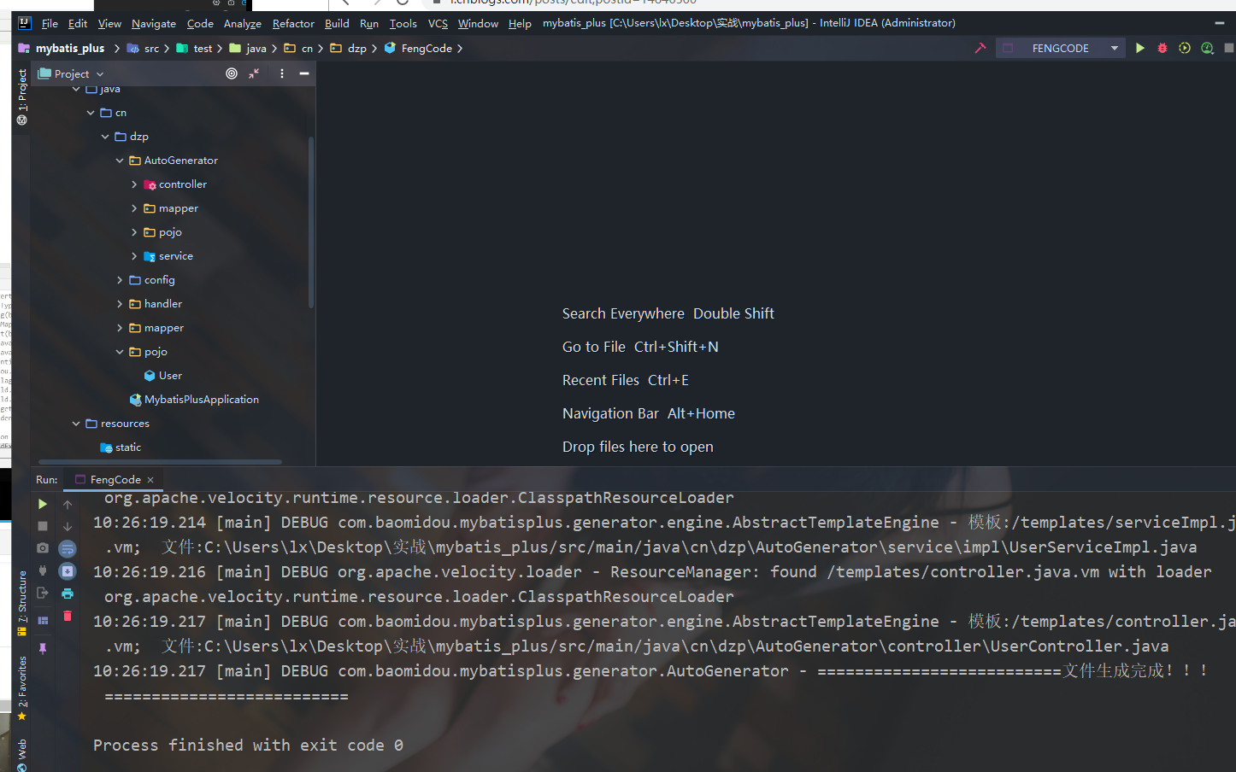Click the locate target icon in Project panel header
Viewport: 1236px width, 772px height.
pos(232,73)
